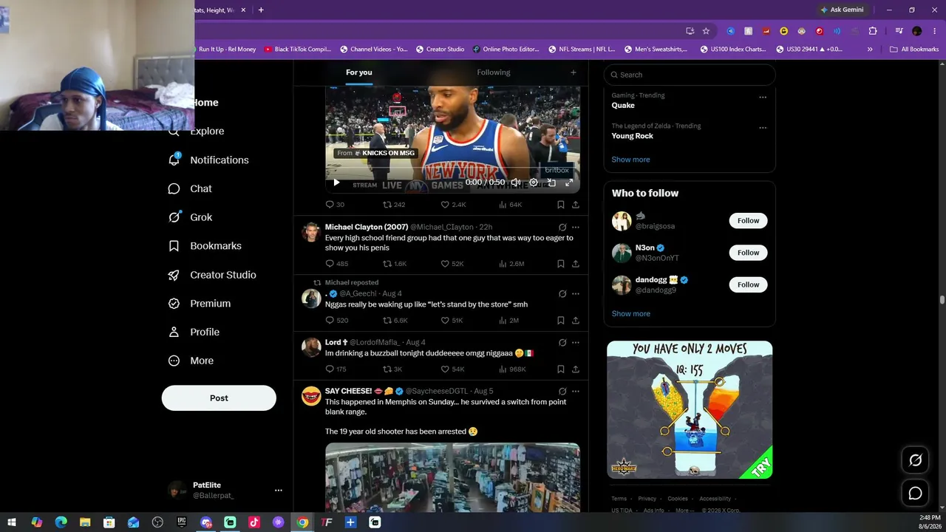Open Premium in the X sidebar
Viewport: 946px width, 532px height.
coord(200,304)
